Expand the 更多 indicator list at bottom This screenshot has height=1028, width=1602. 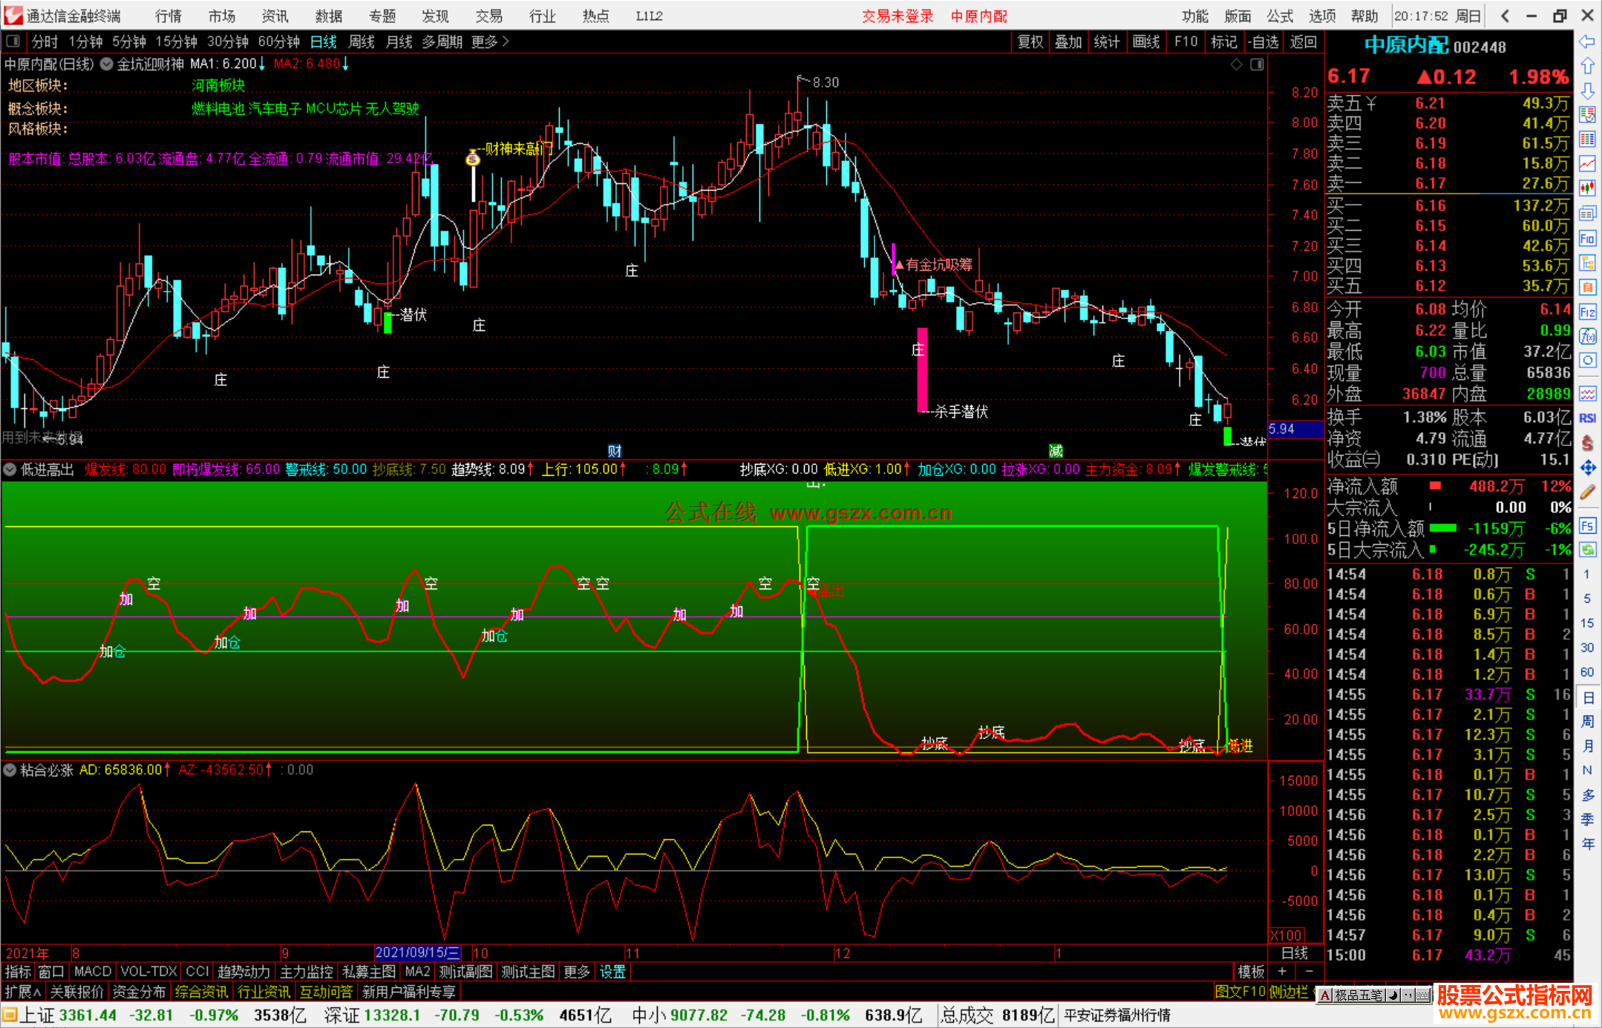pos(577,972)
